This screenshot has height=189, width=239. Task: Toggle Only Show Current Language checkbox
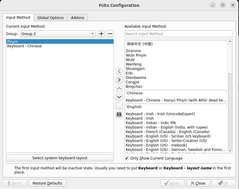(x=127, y=158)
